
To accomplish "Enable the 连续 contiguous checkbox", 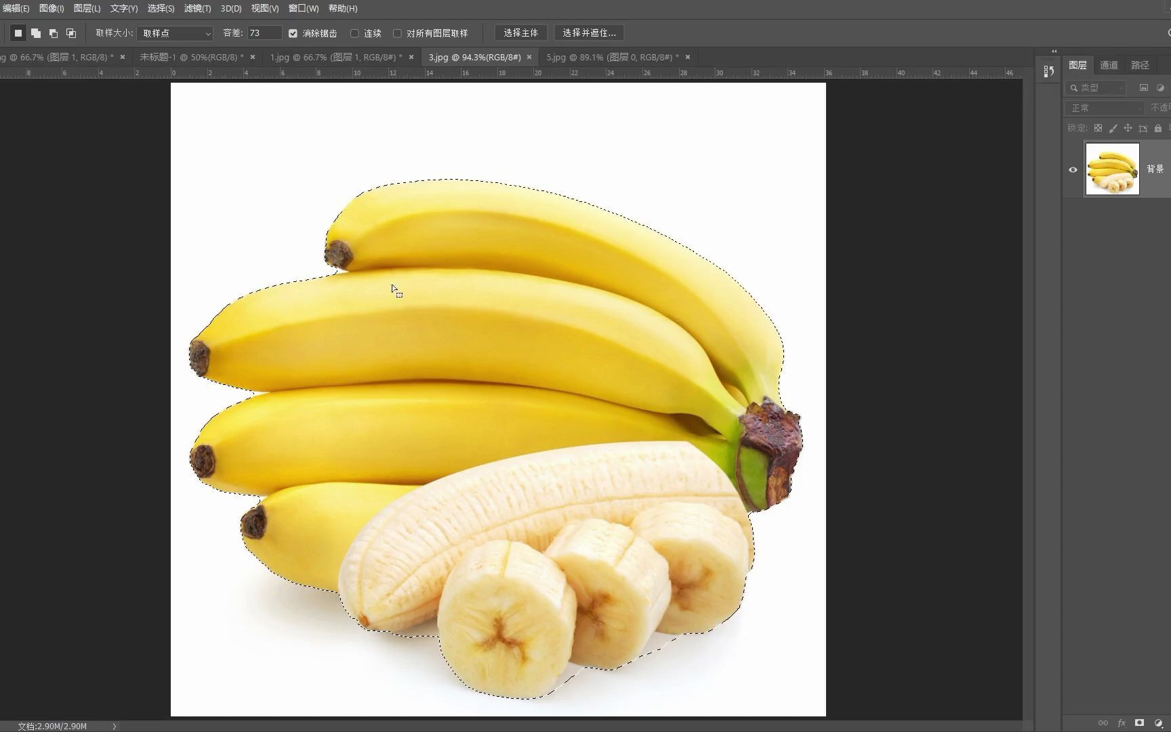I will coord(355,33).
